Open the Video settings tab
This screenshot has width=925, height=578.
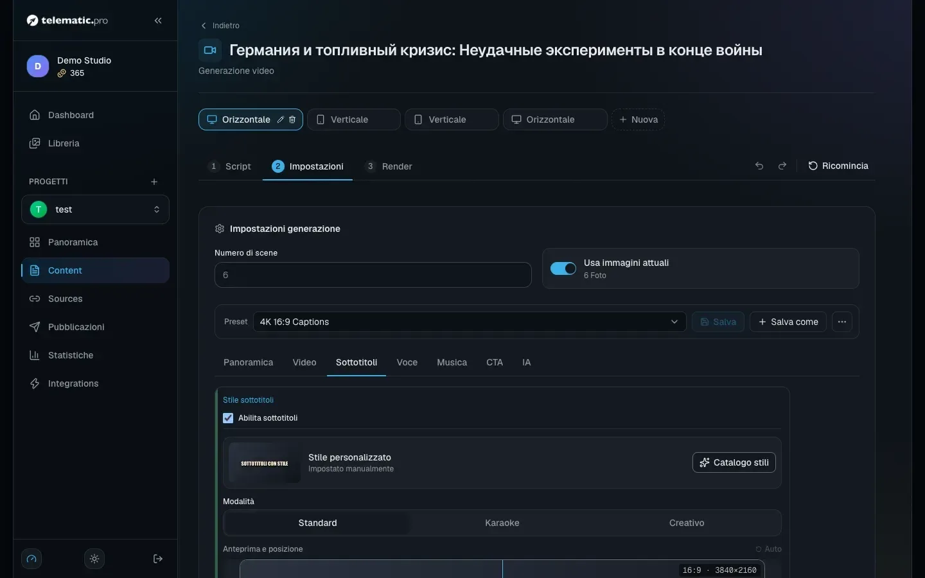[304, 362]
